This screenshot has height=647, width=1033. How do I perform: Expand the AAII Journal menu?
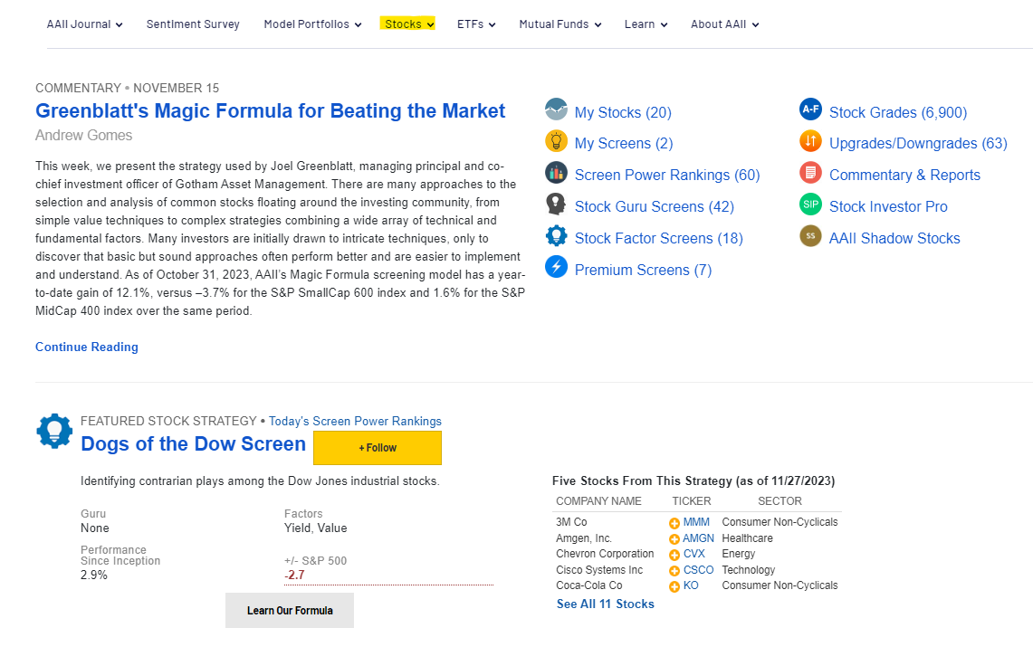click(84, 24)
